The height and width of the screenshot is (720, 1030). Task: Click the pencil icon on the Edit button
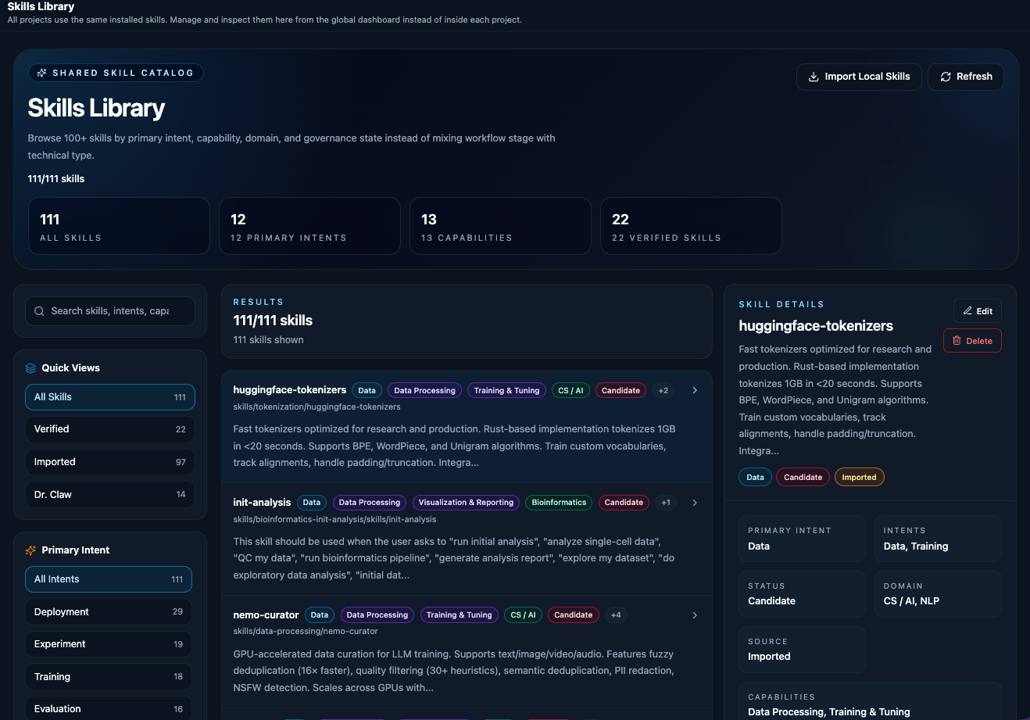point(969,310)
